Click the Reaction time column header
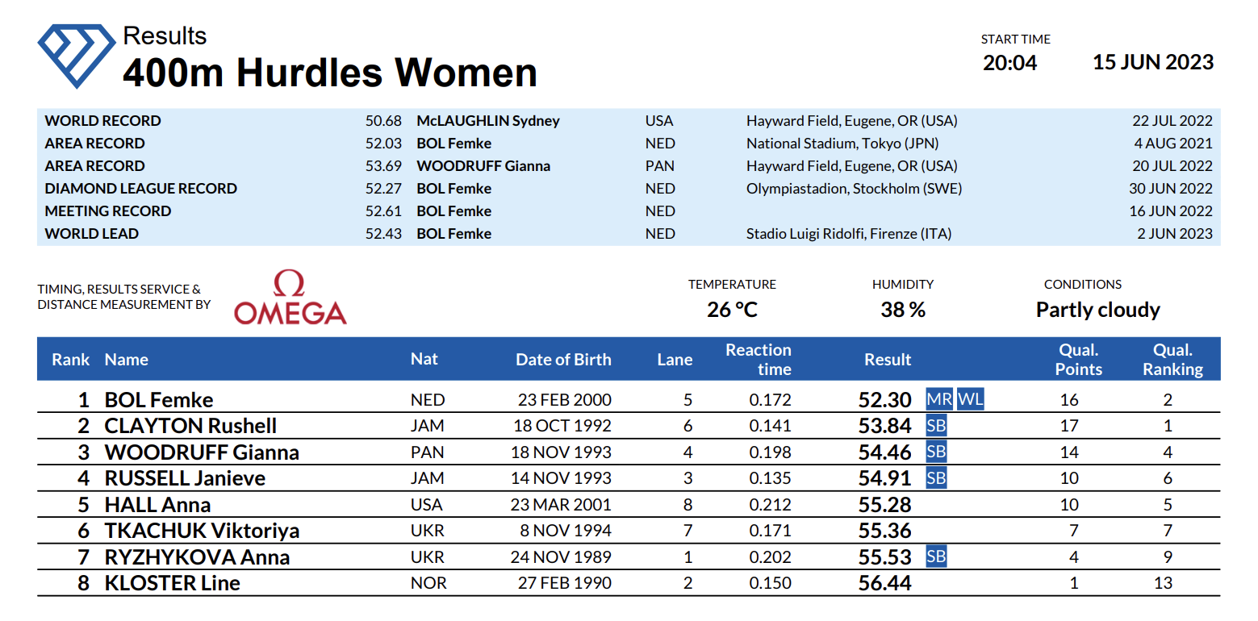The width and height of the screenshot is (1258, 621). coord(758,360)
